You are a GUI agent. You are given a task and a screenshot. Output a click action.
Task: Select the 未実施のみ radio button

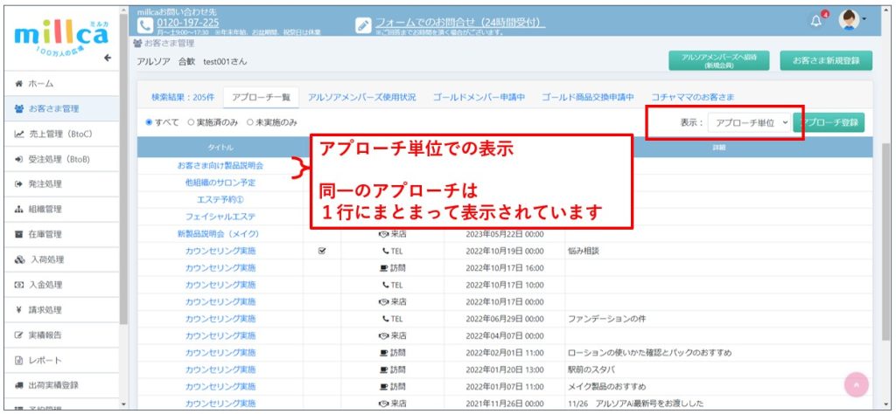coord(250,123)
